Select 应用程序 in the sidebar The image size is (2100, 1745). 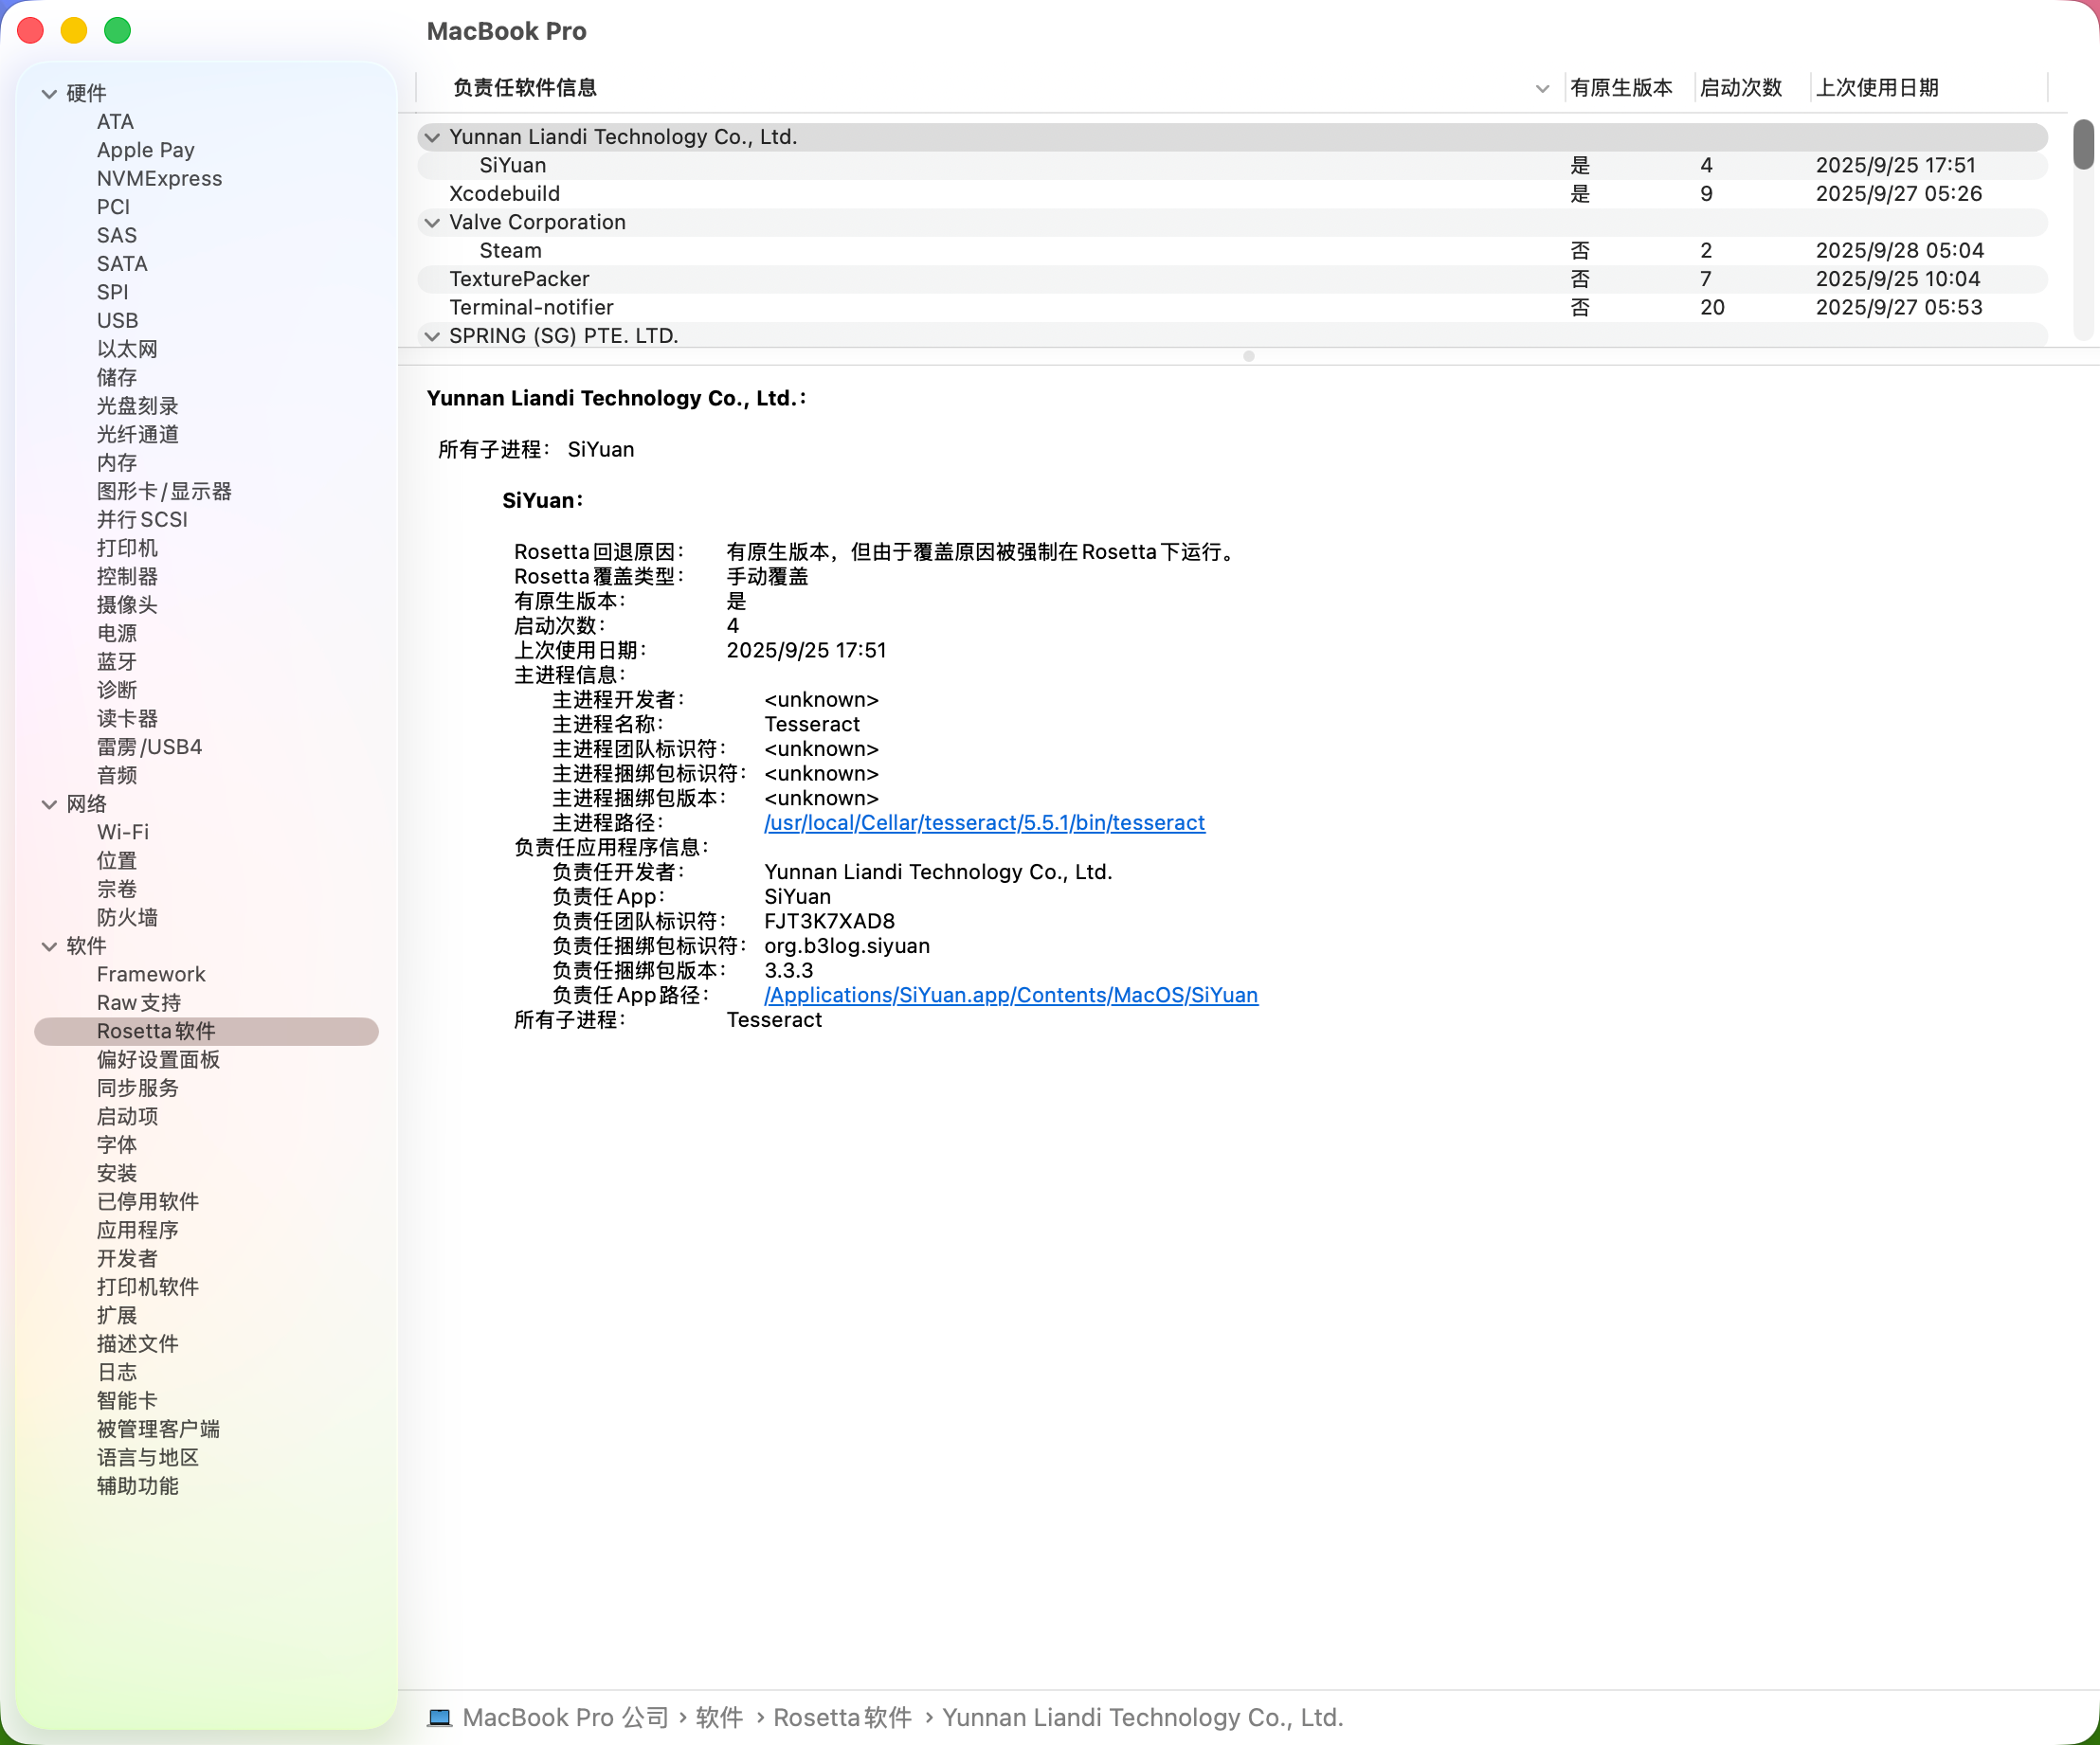(138, 1231)
